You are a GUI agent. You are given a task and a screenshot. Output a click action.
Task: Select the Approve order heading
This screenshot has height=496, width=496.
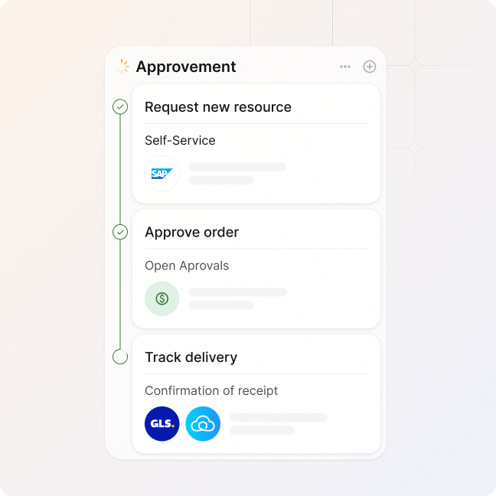191,233
